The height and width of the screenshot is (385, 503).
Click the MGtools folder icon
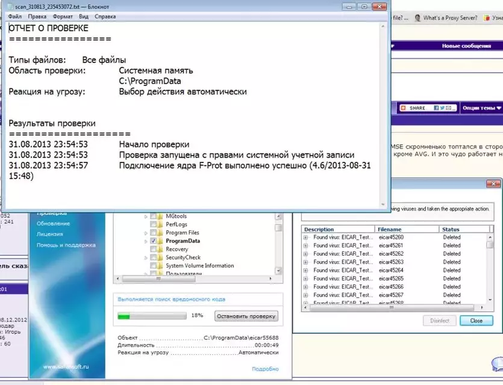point(160,216)
